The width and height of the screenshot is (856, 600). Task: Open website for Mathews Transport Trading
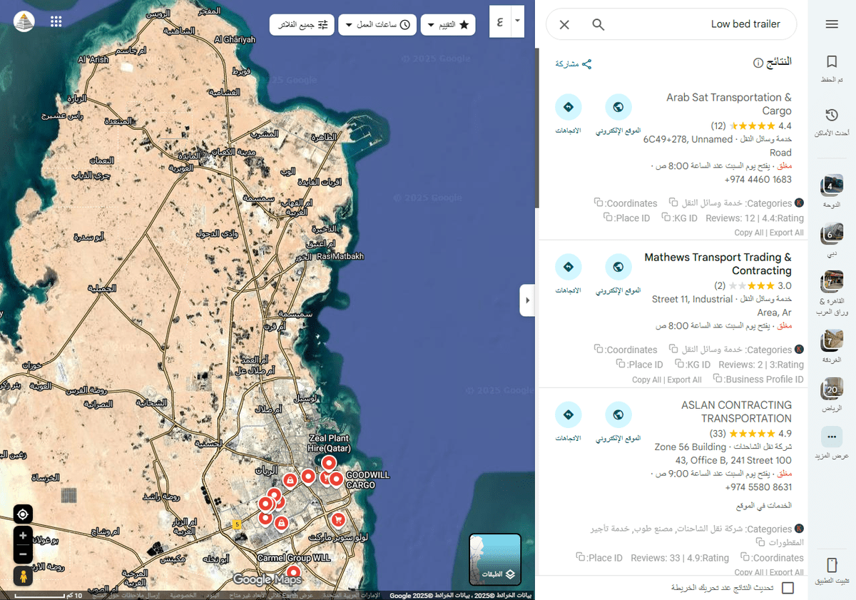click(x=618, y=268)
